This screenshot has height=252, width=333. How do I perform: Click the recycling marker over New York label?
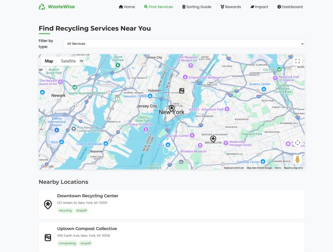click(x=172, y=108)
